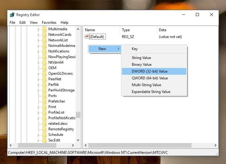The height and width of the screenshot is (164, 226).
Task: Click the registry path in the status bar
Action: click(88, 153)
